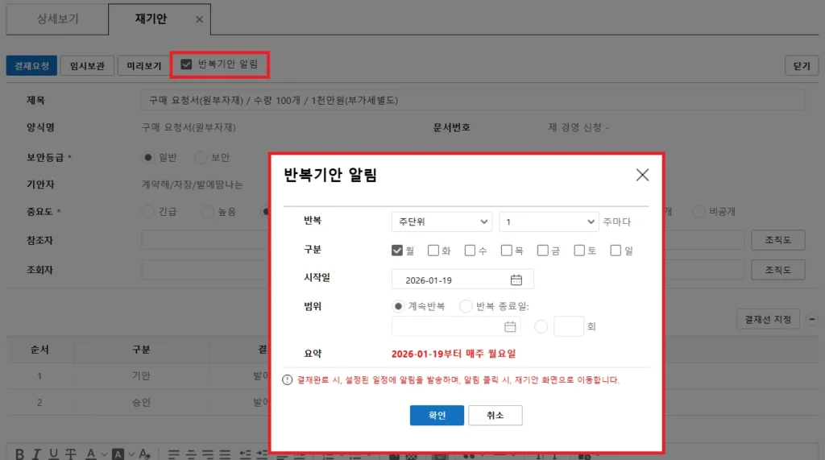Close the 재기안 tab using its X
This screenshot has width=825, height=460.
[x=200, y=19]
